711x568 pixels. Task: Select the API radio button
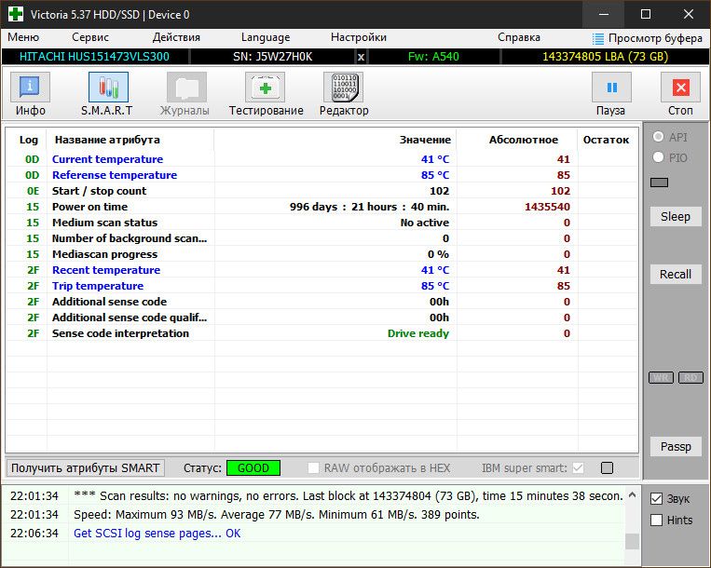click(658, 136)
